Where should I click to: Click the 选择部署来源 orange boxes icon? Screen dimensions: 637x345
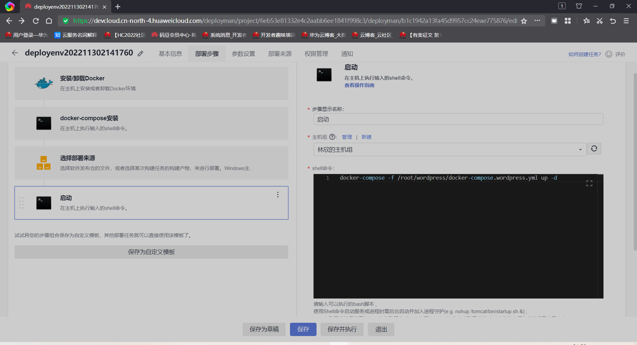(x=44, y=163)
